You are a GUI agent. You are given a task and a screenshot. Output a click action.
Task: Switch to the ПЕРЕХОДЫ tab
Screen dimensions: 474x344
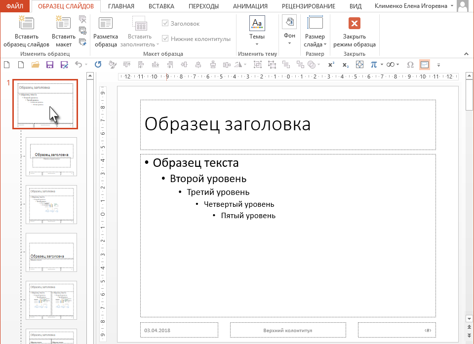click(203, 6)
